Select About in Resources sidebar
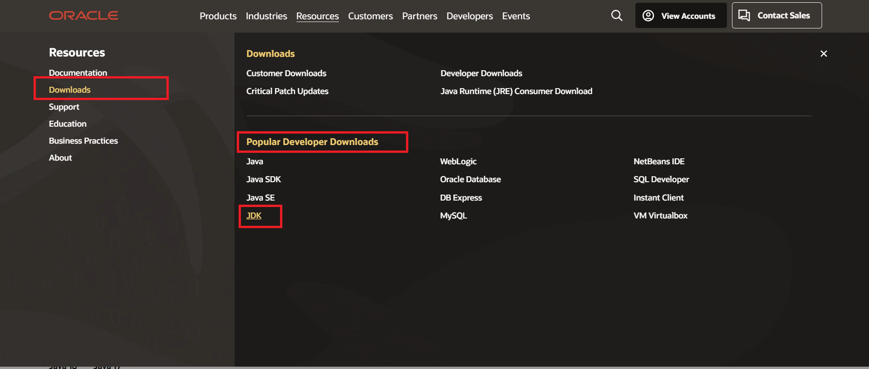This screenshot has width=869, height=369. click(60, 157)
